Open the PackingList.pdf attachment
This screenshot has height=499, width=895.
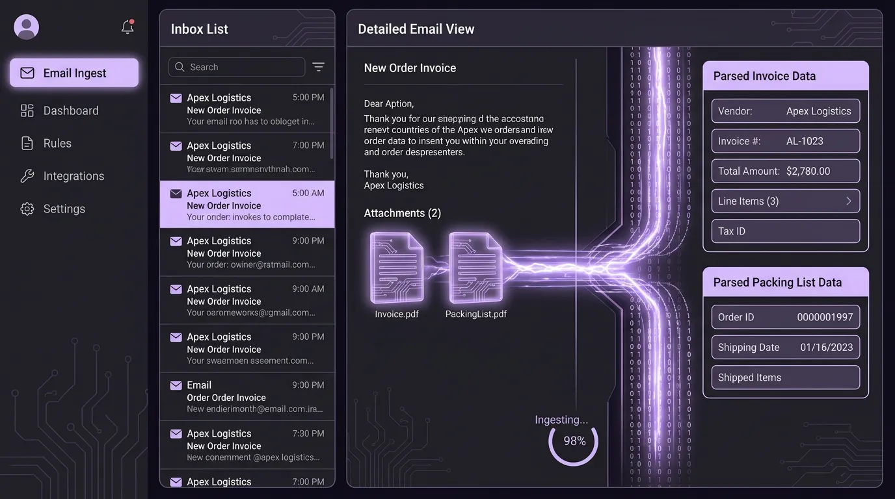476,268
